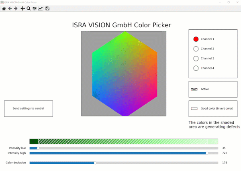Screen dimensions: 241x171
Task: Open the Edit axis parameters icon
Action: point(41,8)
